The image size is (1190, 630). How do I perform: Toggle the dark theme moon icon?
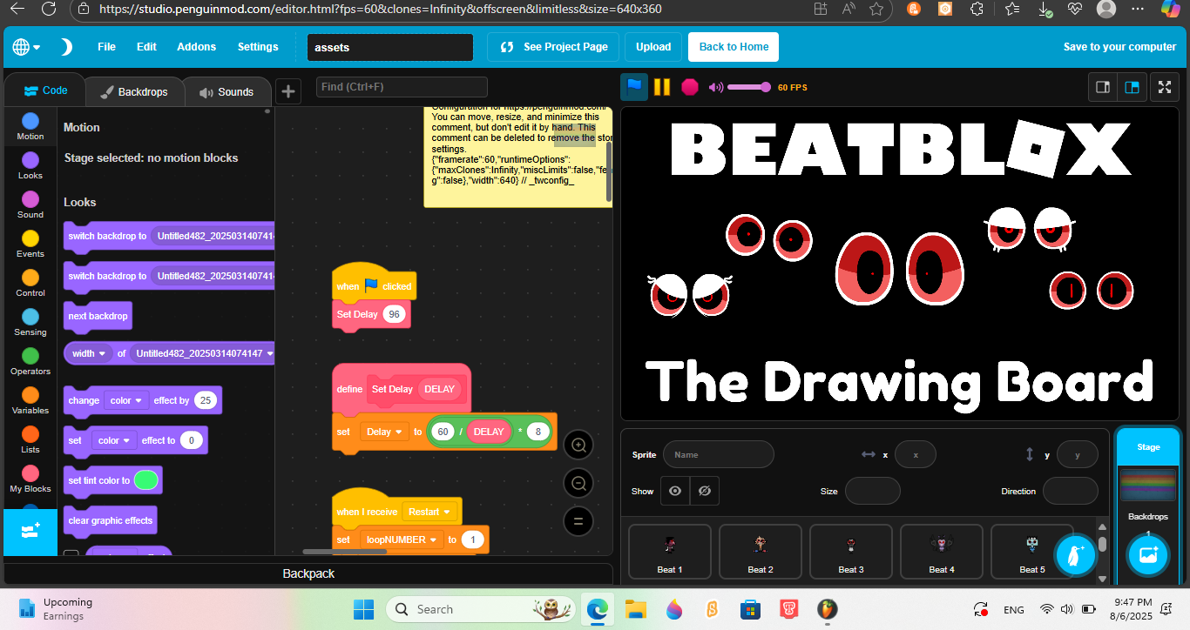point(66,47)
